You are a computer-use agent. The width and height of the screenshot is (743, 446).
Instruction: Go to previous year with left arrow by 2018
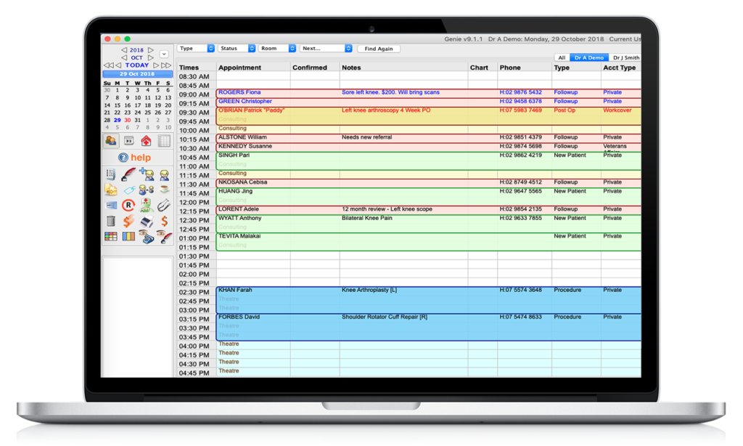click(x=124, y=50)
